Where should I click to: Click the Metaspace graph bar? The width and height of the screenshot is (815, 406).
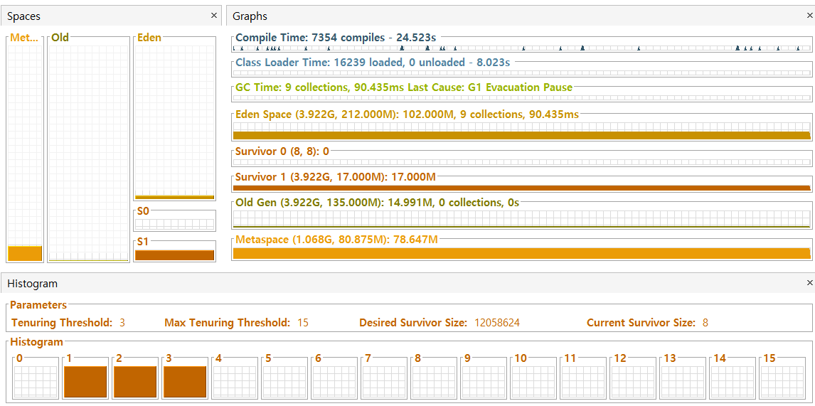pos(521,253)
